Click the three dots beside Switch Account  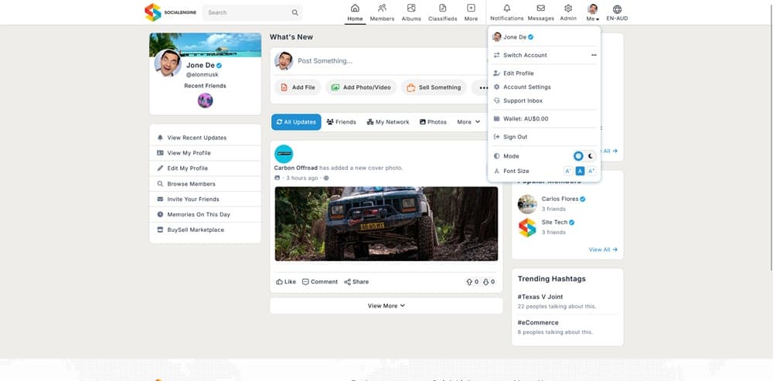pos(594,56)
